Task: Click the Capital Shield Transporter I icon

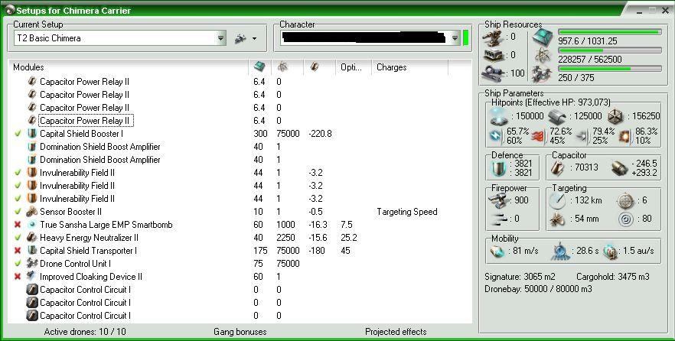Action: point(32,251)
